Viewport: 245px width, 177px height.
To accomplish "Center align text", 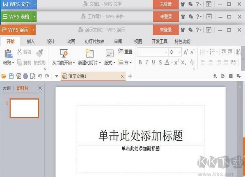I will 211,63.
